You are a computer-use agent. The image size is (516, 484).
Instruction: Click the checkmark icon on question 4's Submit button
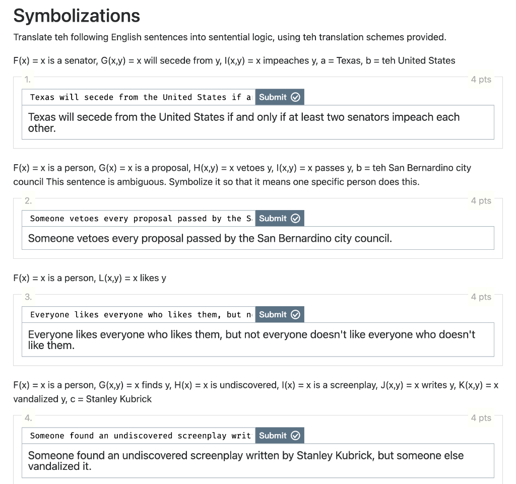point(295,435)
